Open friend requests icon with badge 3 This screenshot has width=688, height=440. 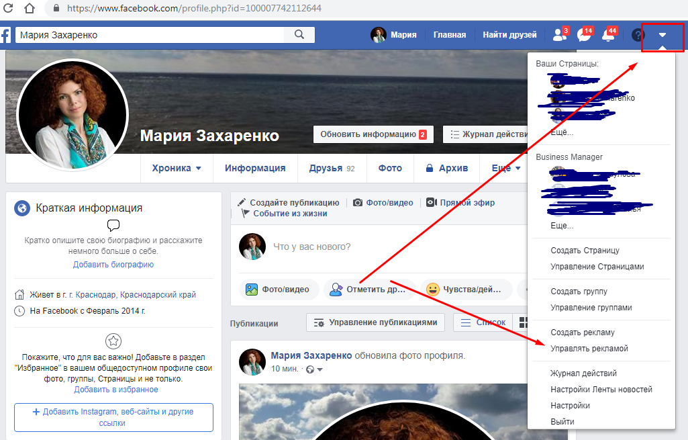pyautogui.click(x=560, y=34)
